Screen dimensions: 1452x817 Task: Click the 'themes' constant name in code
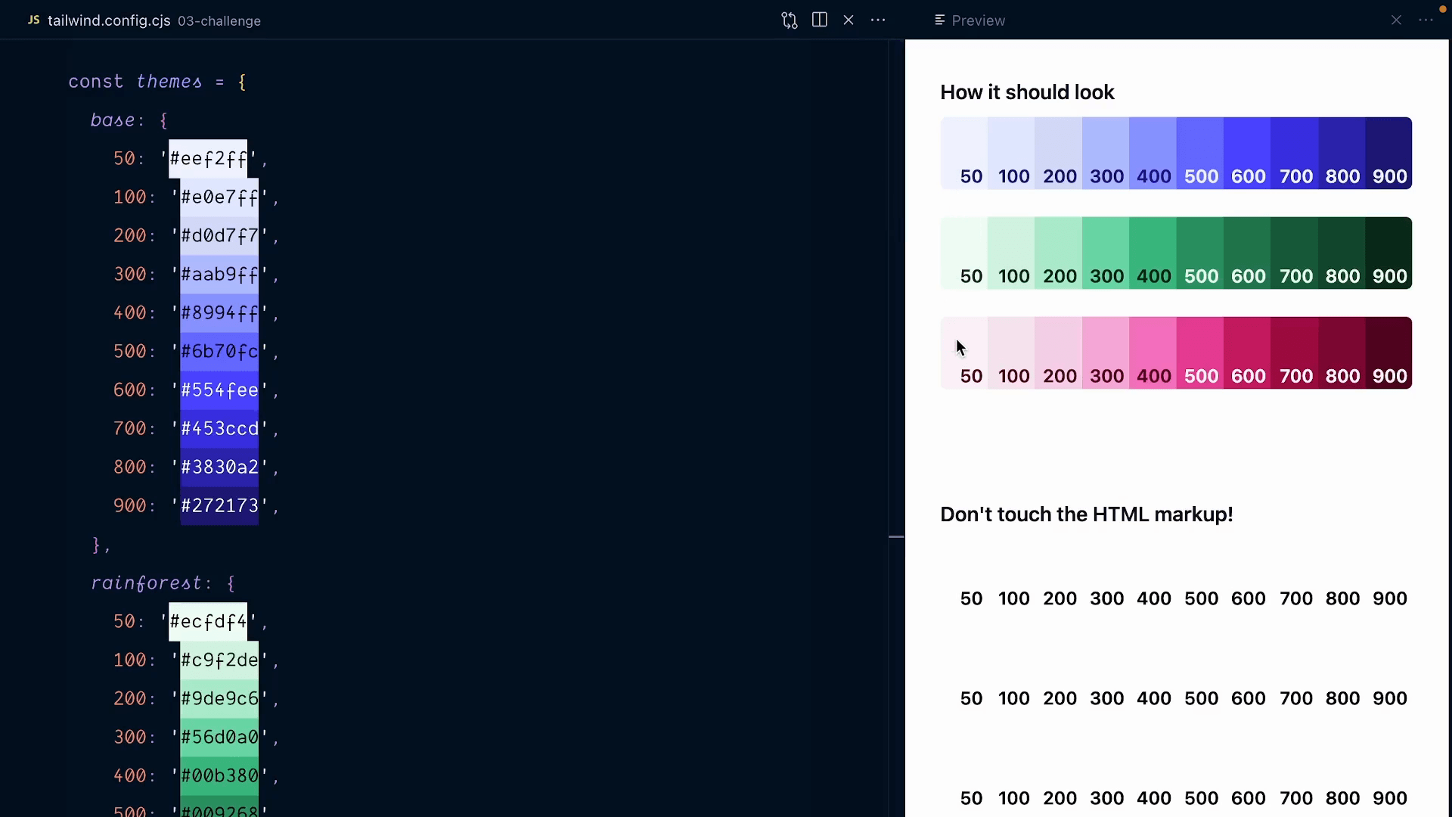(x=169, y=82)
